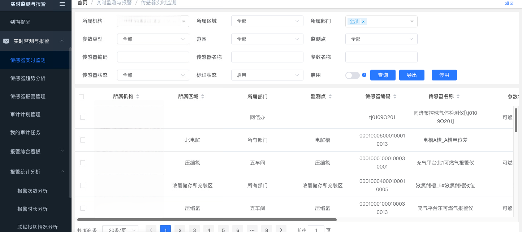
Task: Toggle the 启用 switch
Action: pyautogui.click(x=352, y=75)
